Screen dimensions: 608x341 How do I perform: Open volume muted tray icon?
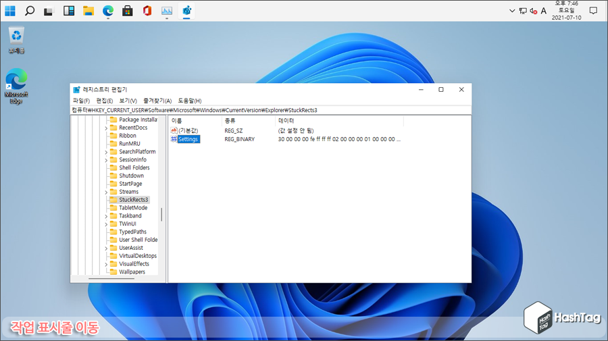point(534,11)
